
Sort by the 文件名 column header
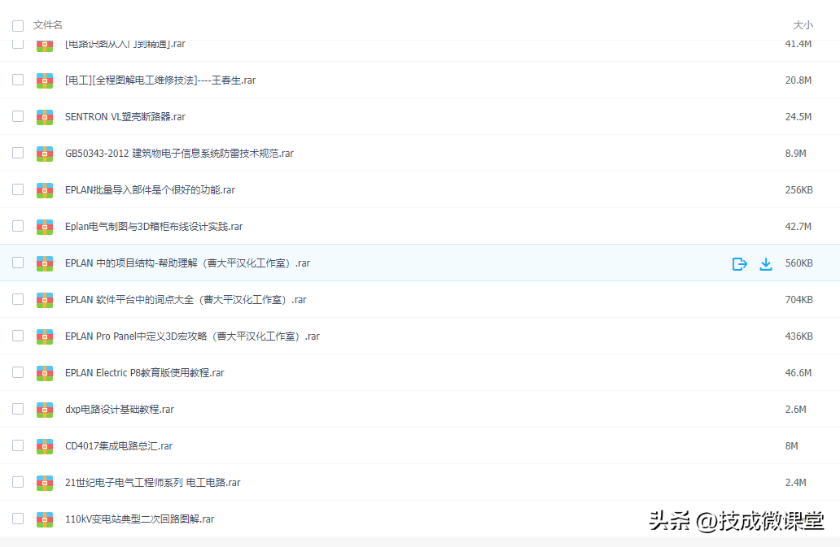point(48,25)
